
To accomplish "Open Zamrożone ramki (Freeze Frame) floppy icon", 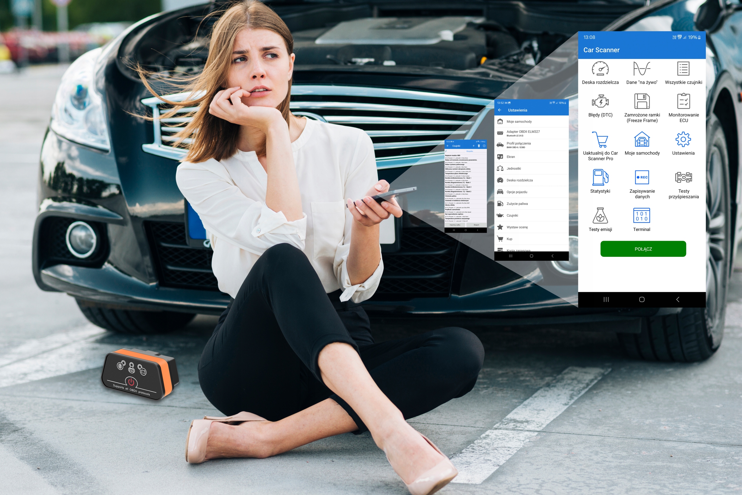I will pyautogui.click(x=642, y=101).
